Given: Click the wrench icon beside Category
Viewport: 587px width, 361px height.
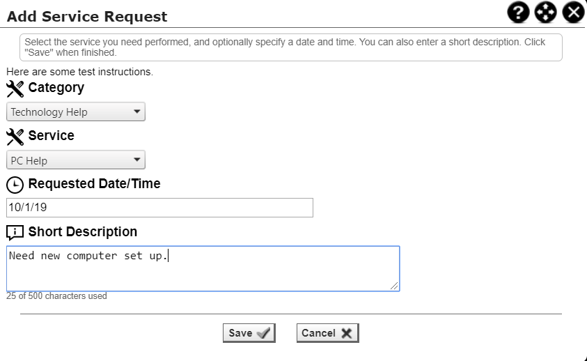Looking at the screenshot, I should coord(15,89).
